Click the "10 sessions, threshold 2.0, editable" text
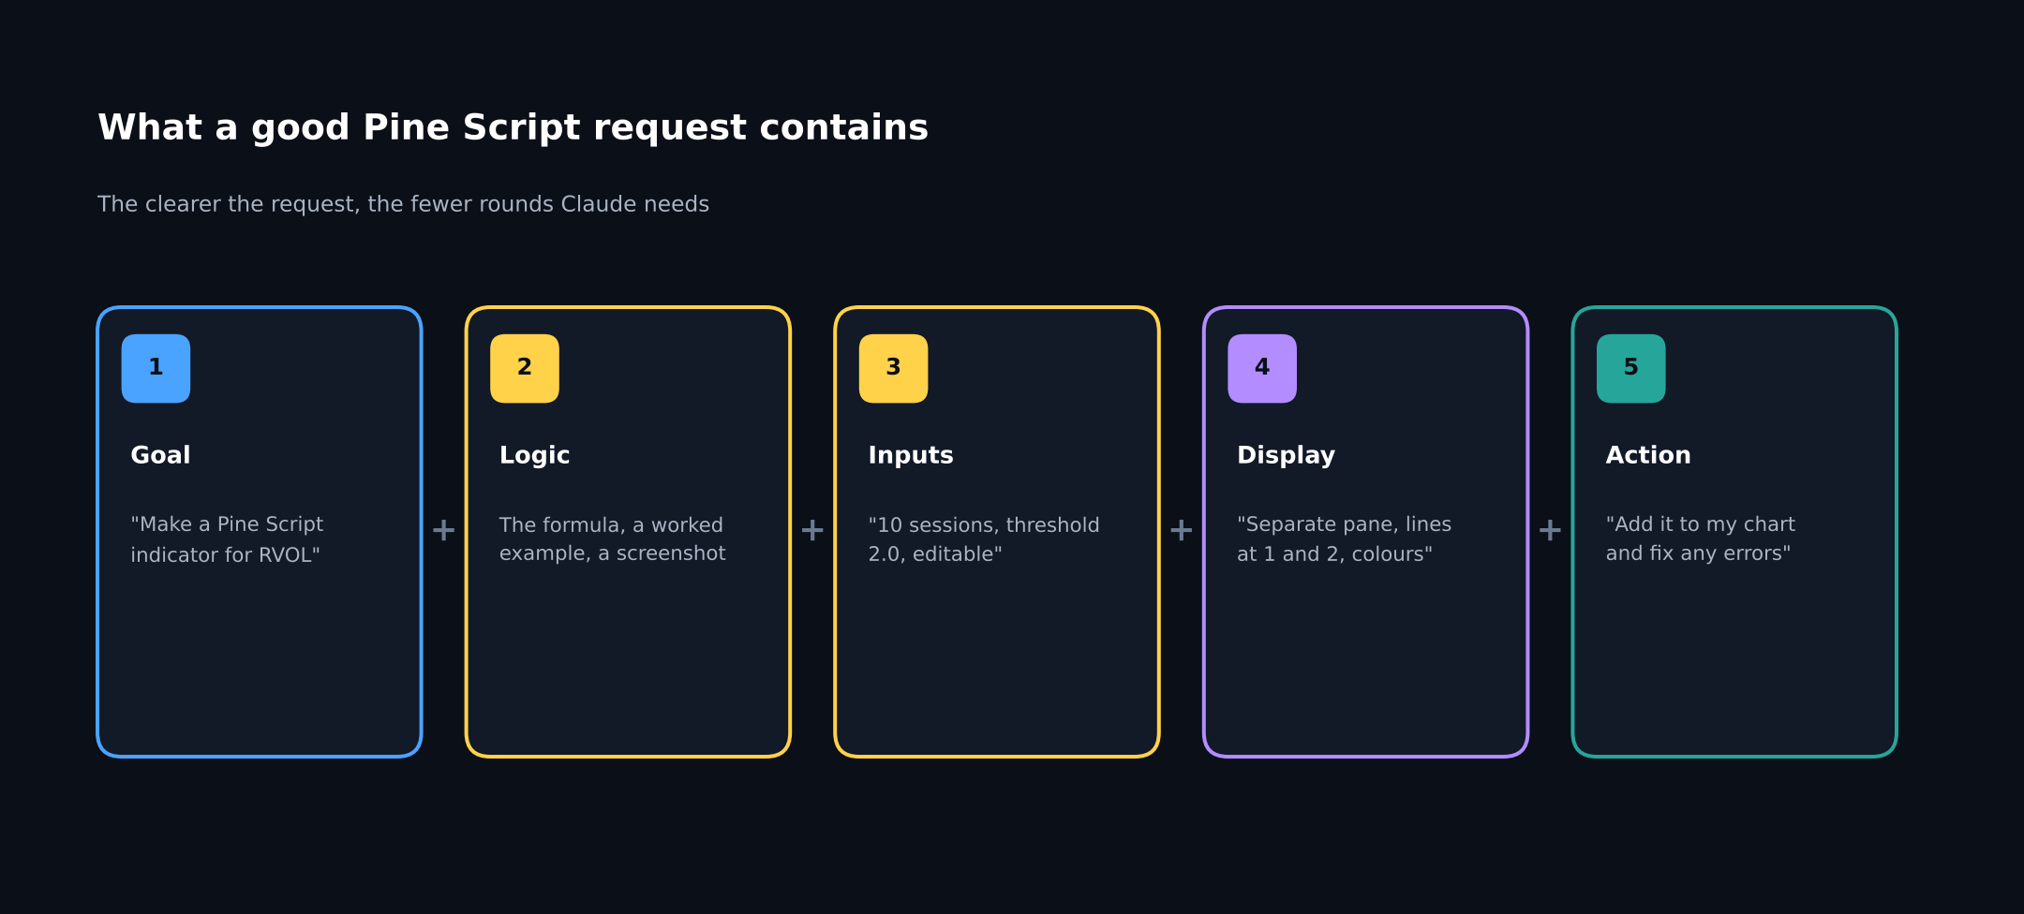This screenshot has width=2024, height=914. [984, 539]
